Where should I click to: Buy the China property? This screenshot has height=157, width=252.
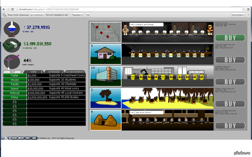(14, 97)
